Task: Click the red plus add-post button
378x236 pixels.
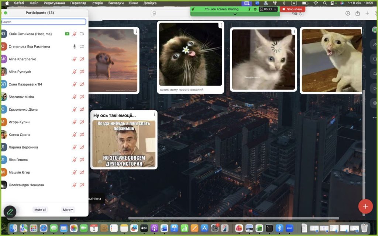Action: point(365,206)
